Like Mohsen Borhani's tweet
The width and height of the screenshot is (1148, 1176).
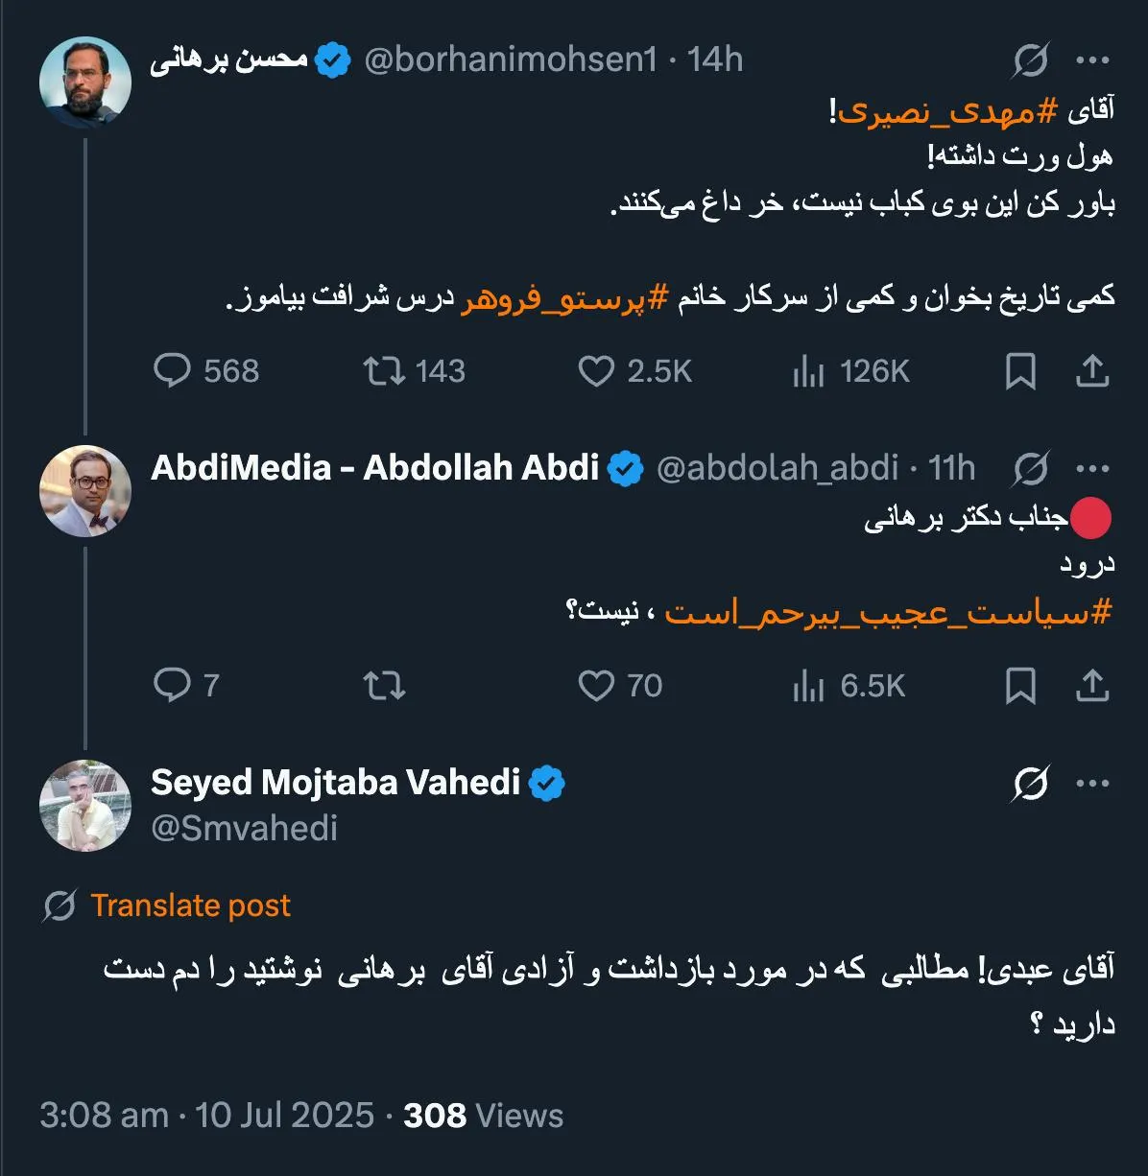coord(597,372)
